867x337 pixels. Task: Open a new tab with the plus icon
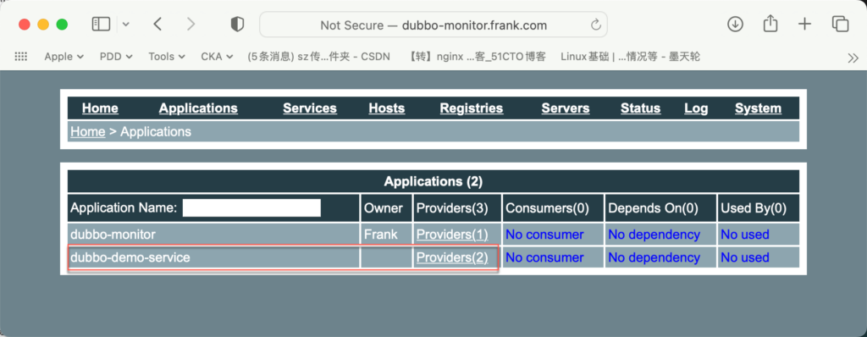point(804,25)
